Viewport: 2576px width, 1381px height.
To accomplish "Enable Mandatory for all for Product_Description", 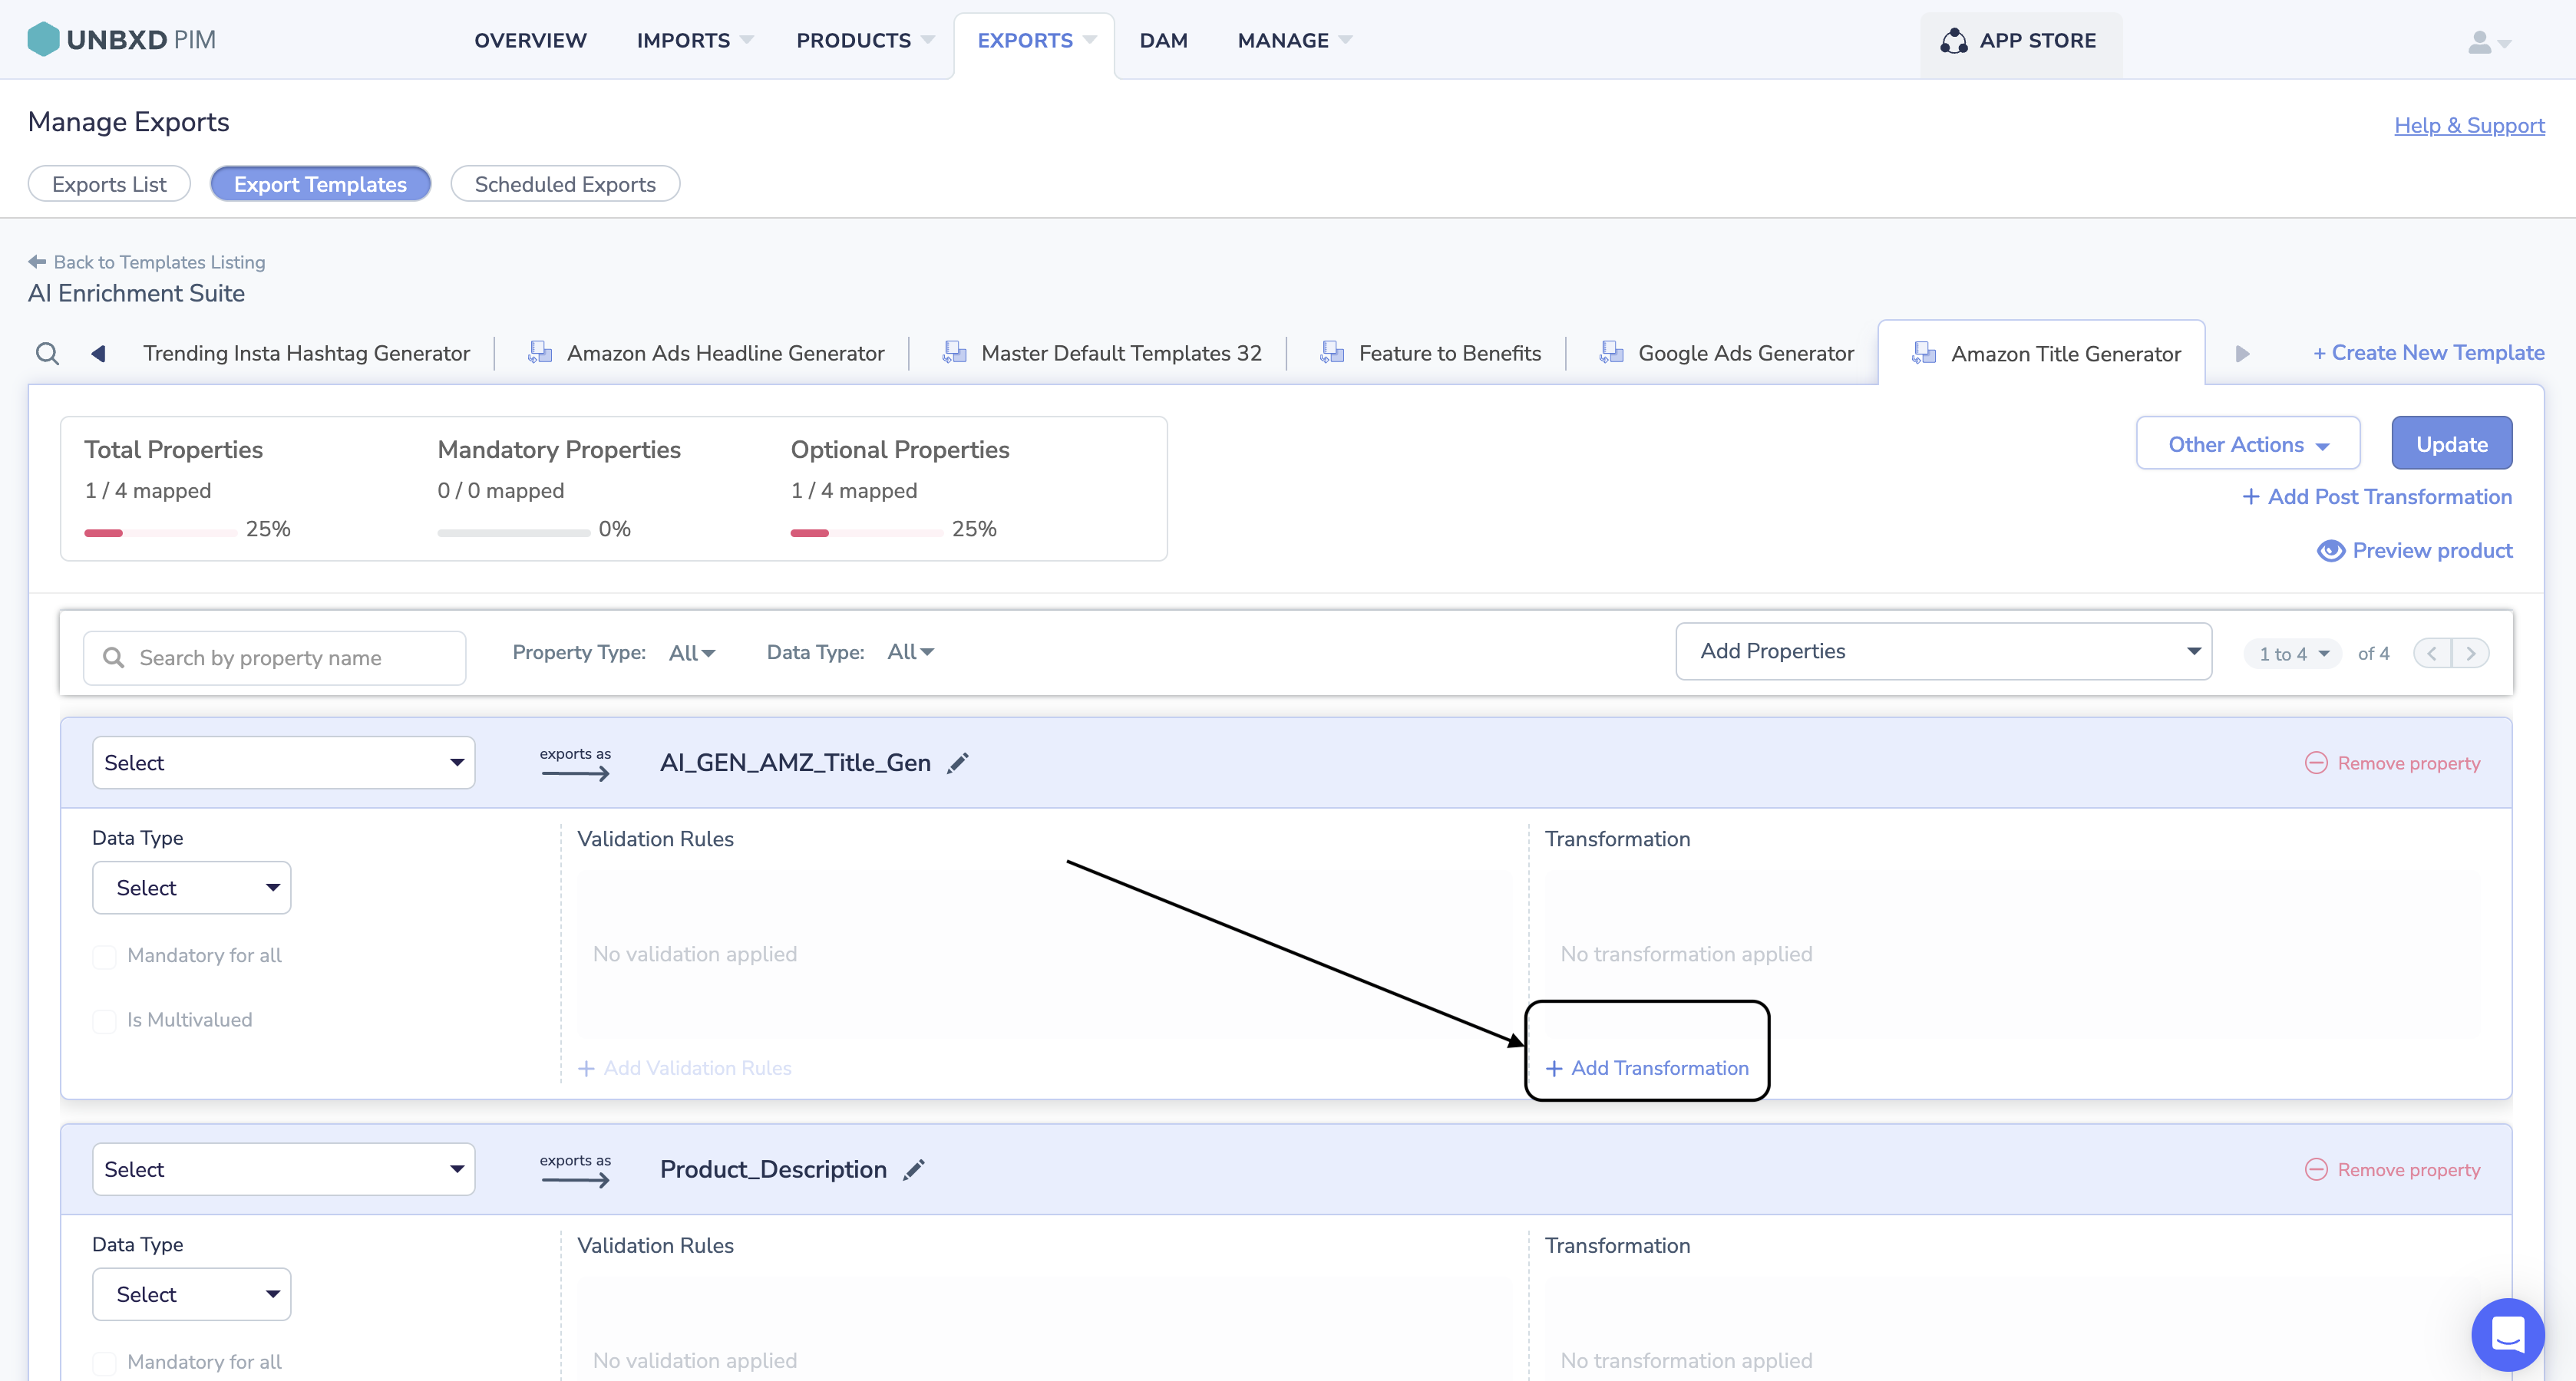I will tap(104, 1363).
